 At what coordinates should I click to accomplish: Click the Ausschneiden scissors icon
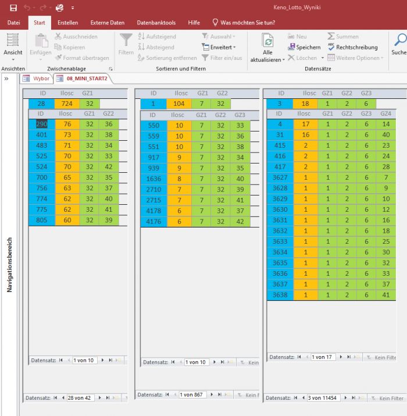[58, 36]
